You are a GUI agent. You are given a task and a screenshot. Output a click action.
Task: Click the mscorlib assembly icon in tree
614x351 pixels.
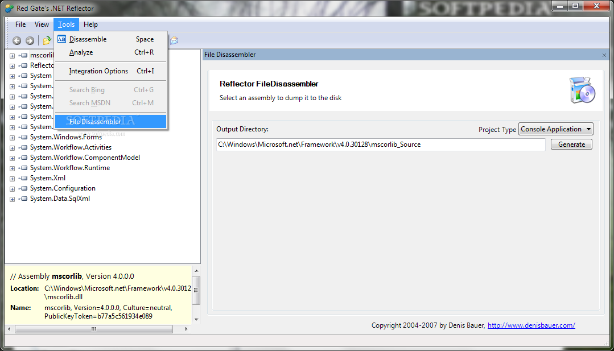pyautogui.click(x=23, y=55)
